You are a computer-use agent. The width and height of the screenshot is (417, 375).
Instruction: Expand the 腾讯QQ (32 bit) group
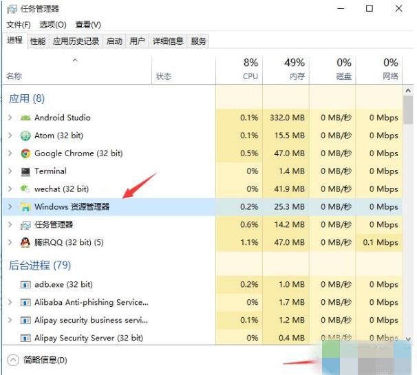click(x=10, y=242)
